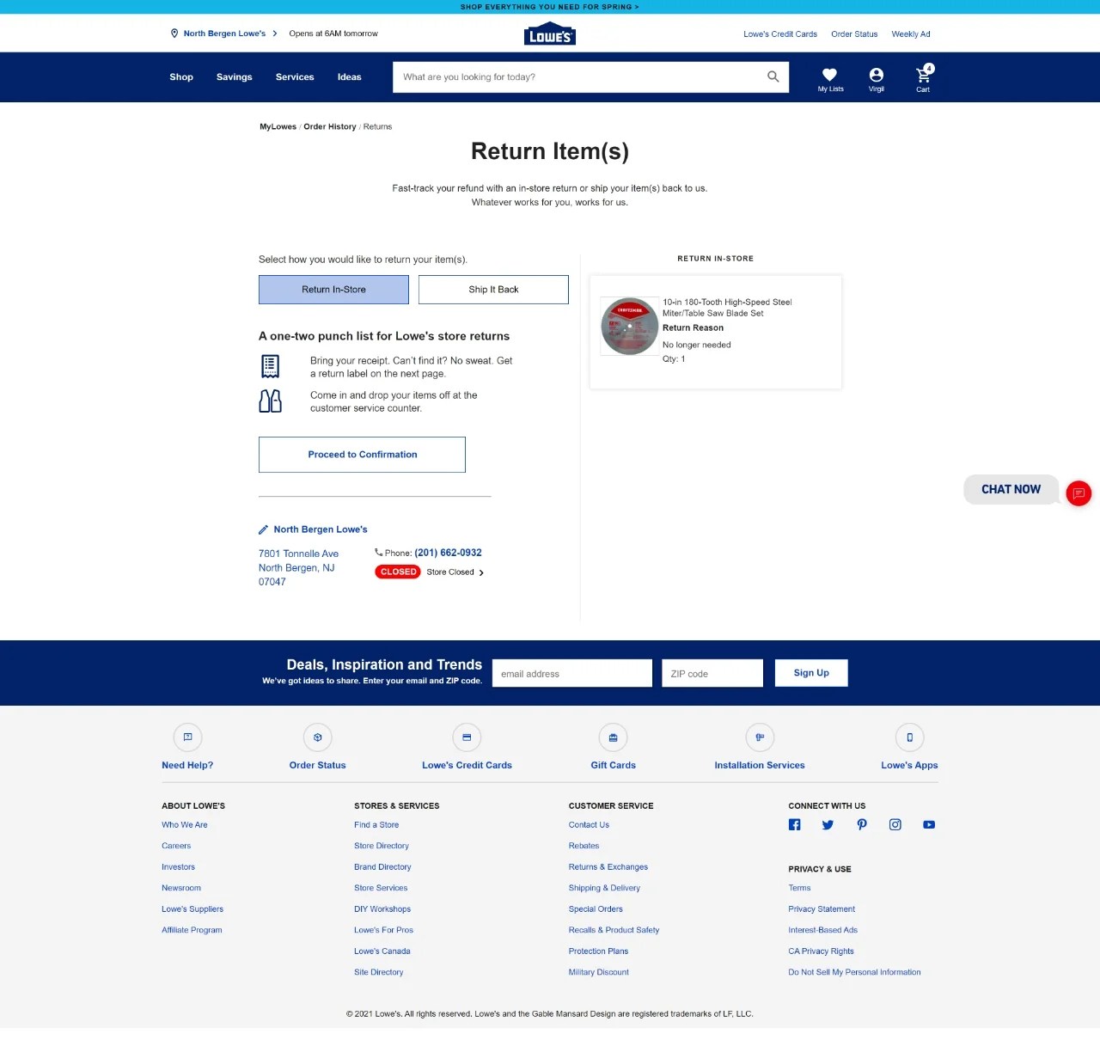Click the Installation Services footer icon

(x=760, y=737)
